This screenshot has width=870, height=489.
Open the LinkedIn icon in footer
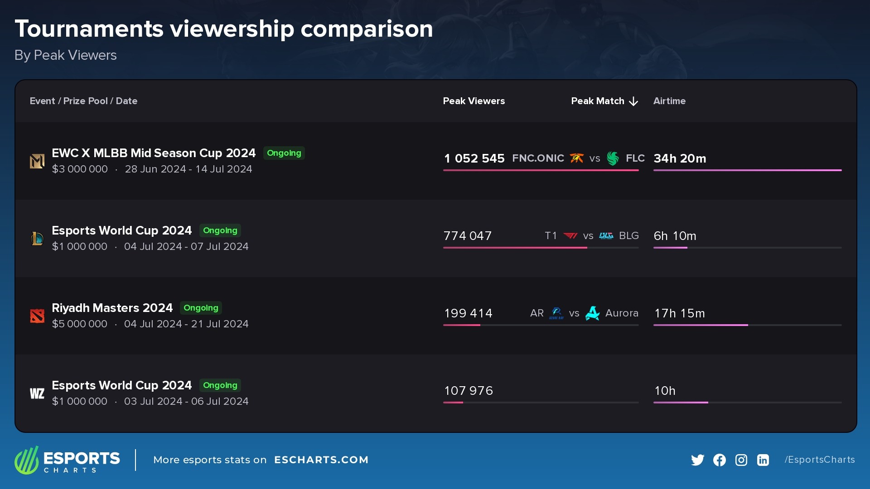pos(763,460)
